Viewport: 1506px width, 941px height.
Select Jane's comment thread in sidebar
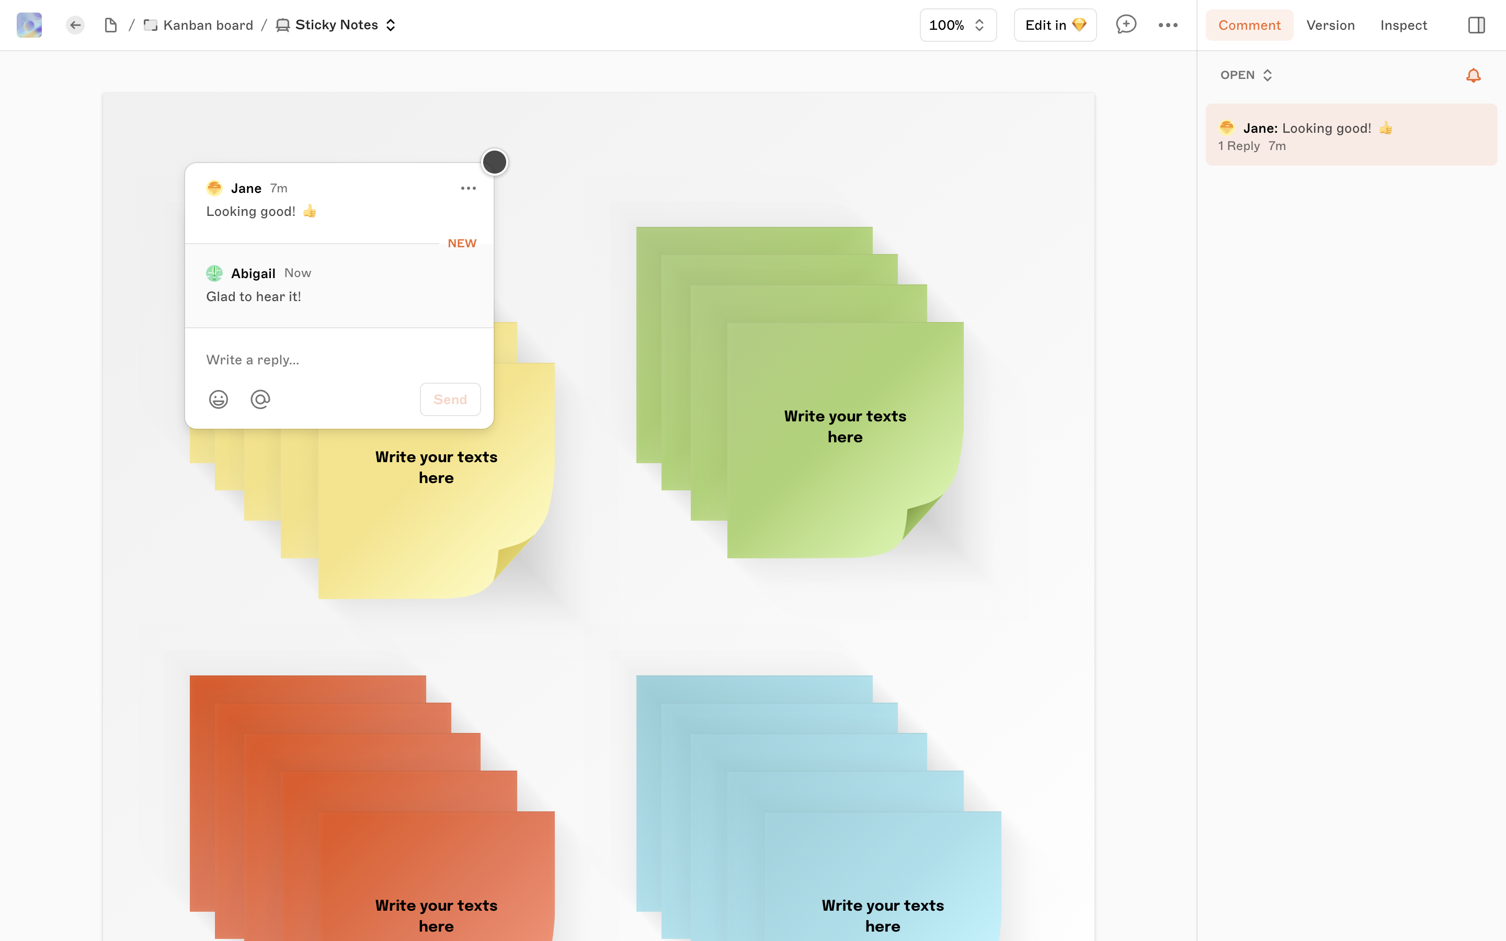[x=1351, y=135]
